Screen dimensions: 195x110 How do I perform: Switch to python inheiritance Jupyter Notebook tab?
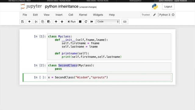click(x=173, y=1)
